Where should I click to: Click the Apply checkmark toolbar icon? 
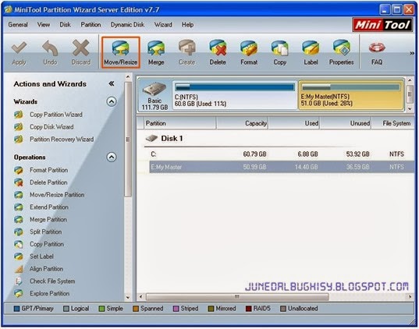coord(19,48)
